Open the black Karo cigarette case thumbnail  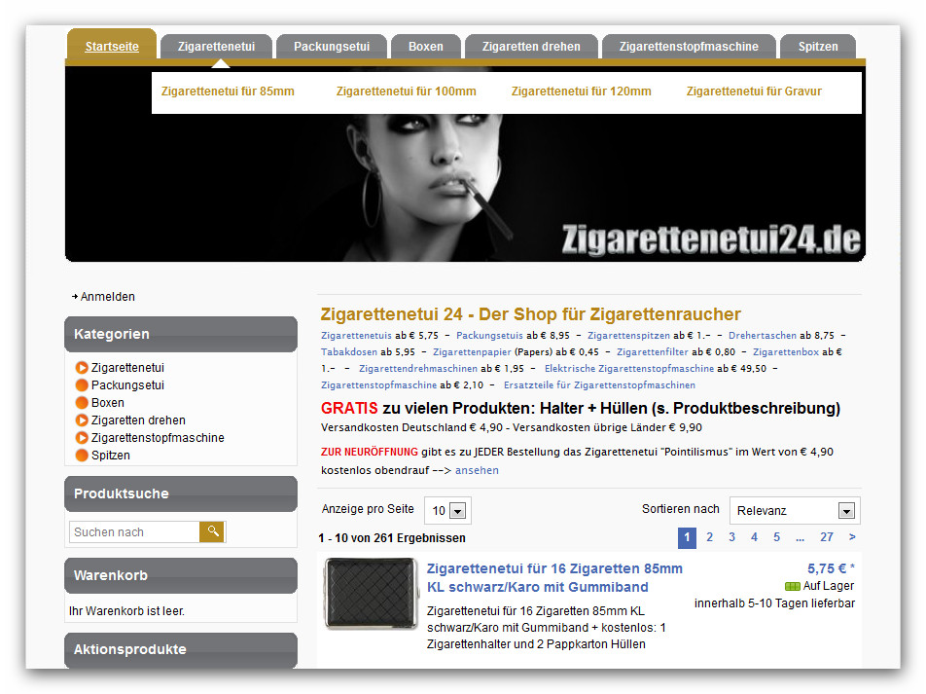(x=371, y=594)
